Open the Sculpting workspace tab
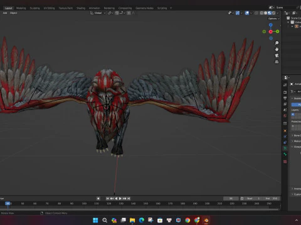The width and height of the screenshot is (301, 225). point(34,8)
